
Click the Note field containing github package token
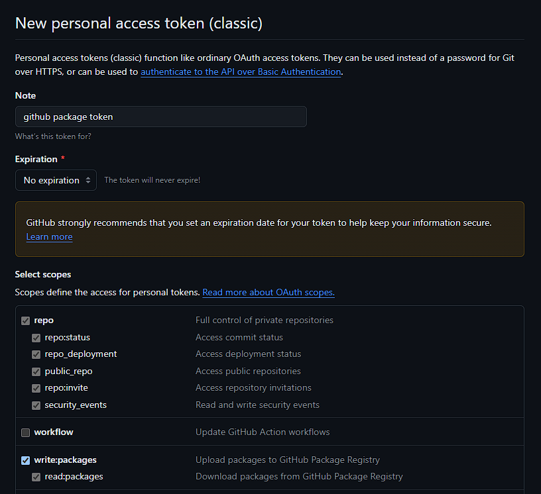pyautogui.click(x=161, y=117)
